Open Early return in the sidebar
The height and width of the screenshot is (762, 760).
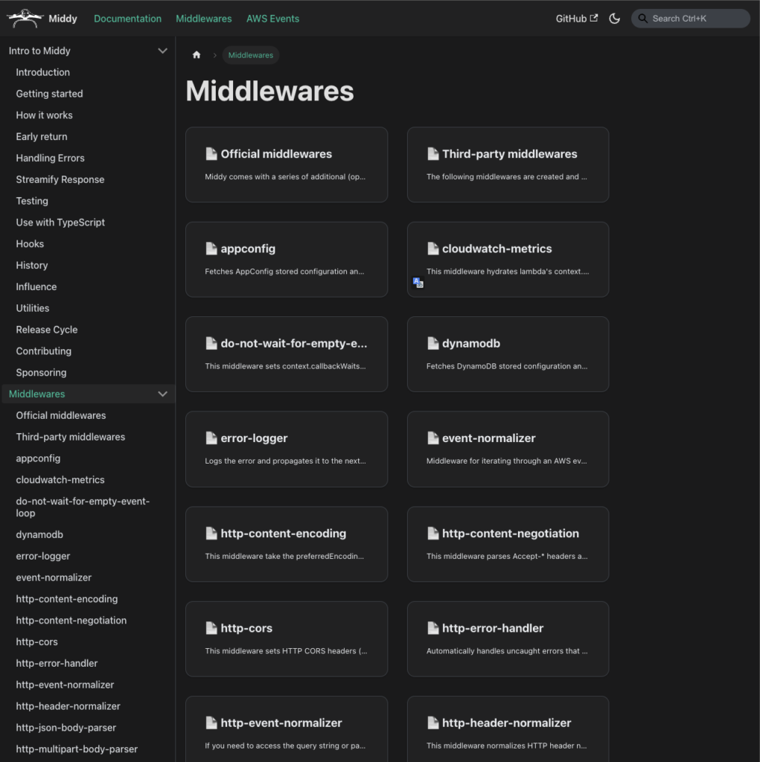(x=42, y=137)
